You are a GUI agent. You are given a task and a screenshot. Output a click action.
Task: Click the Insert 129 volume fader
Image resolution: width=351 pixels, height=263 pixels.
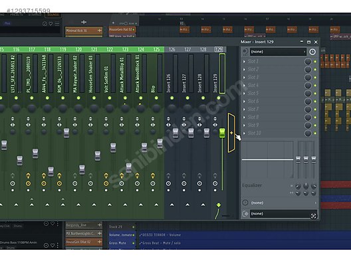pos(222,133)
